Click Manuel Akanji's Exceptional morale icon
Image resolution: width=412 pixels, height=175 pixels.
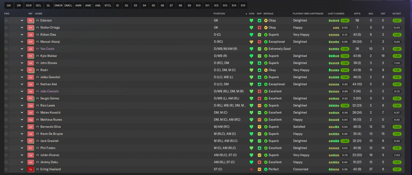point(266,41)
